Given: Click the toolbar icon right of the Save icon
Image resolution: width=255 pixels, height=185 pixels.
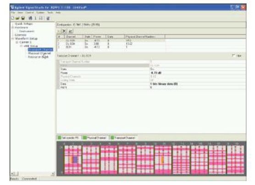Looking at the screenshot, I should click(30, 18).
